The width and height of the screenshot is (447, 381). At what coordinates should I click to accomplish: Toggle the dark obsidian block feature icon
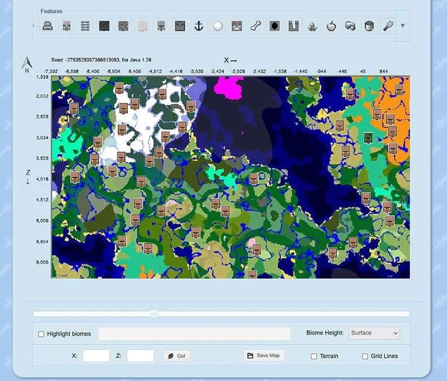pos(104,26)
